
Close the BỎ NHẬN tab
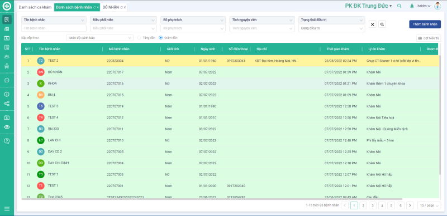pyautogui.click(x=125, y=7)
